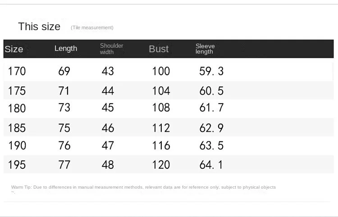Click the Warm Tip disclaimer text
338x217 pixels.
(143, 187)
